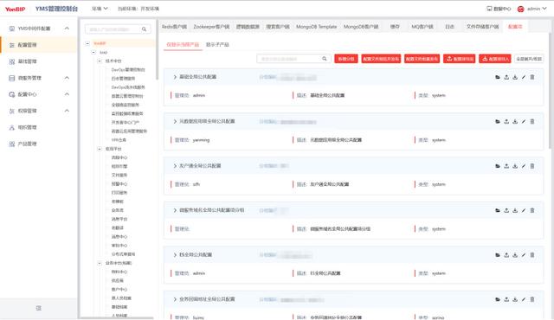Open folder icon on 基础全局公共配置 card
This screenshot has width=554, height=320.
(x=498, y=77)
